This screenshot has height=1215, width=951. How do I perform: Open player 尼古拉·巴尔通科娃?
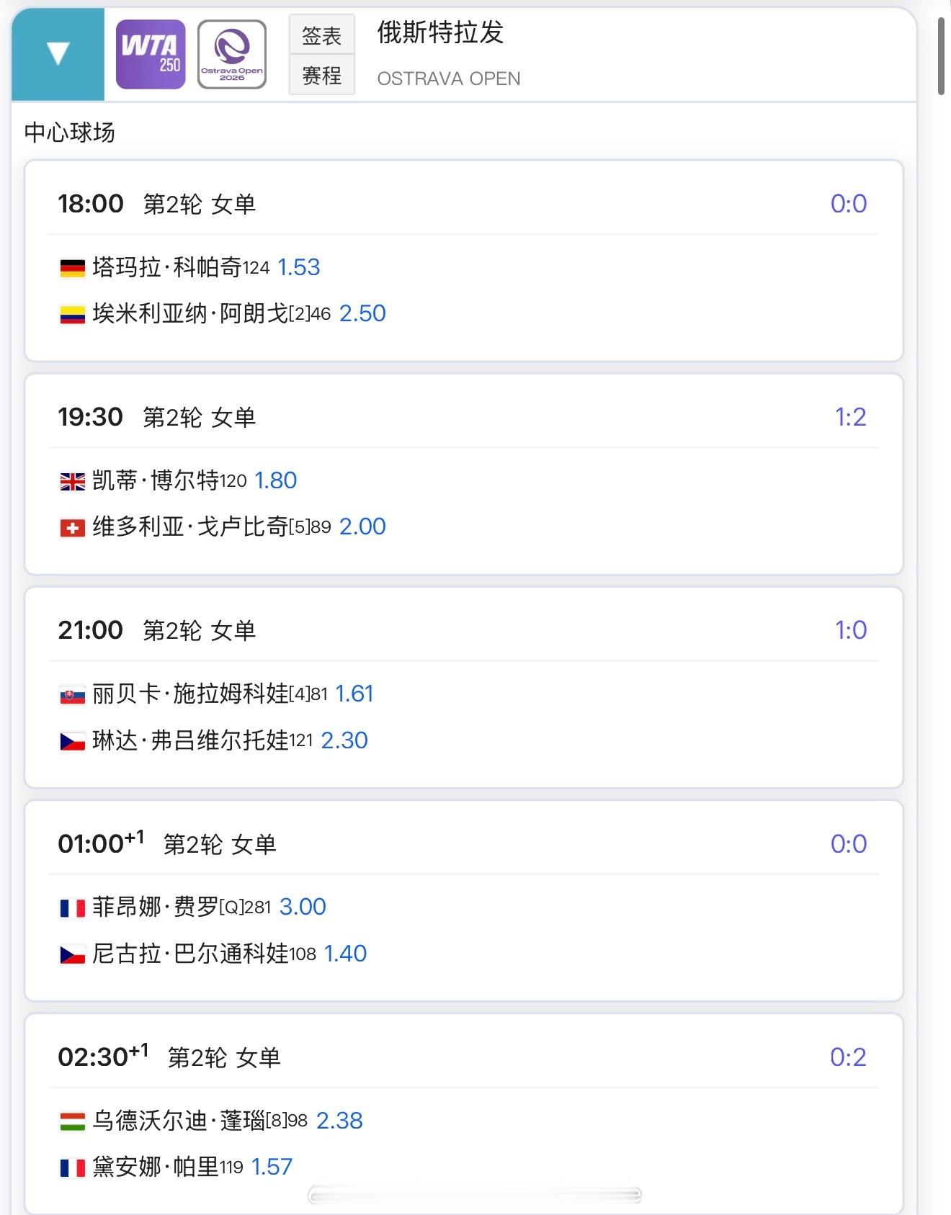[x=190, y=954]
